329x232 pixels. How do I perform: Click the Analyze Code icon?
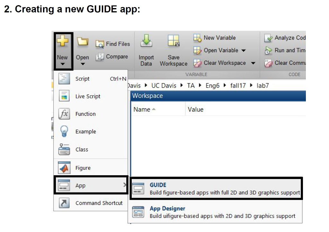(268, 38)
